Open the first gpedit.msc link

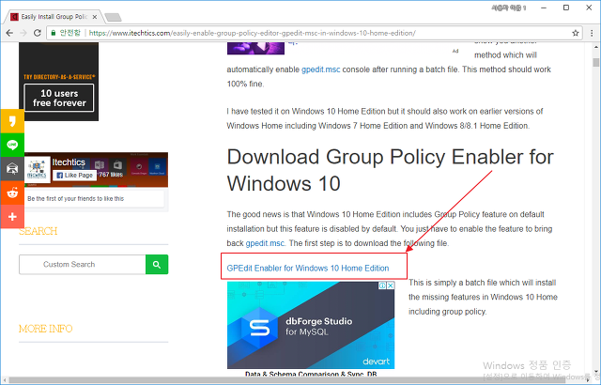click(x=320, y=69)
